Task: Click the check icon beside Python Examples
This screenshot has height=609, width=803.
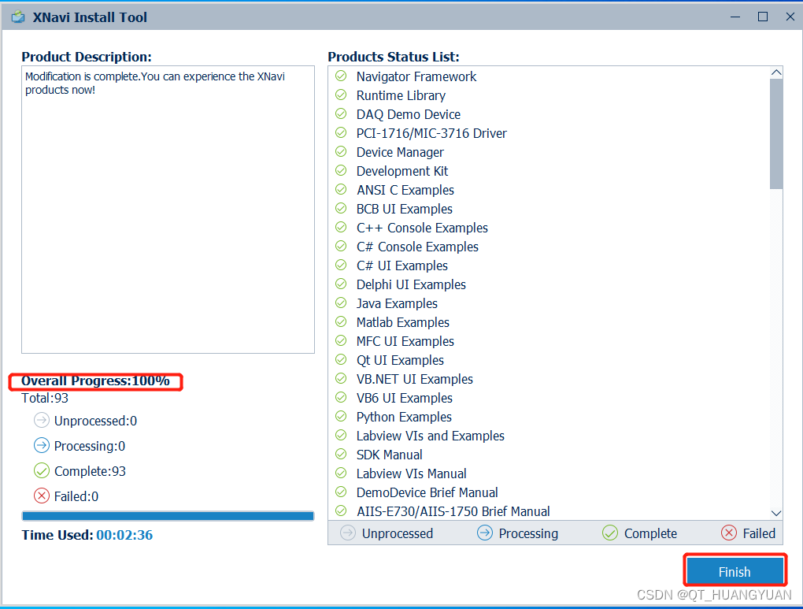Action: point(341,416)
